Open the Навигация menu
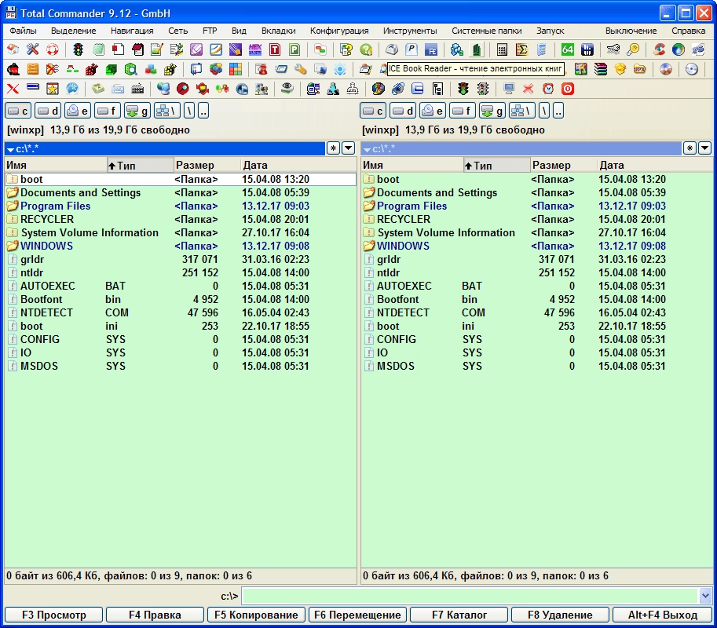 coord(132,31)
